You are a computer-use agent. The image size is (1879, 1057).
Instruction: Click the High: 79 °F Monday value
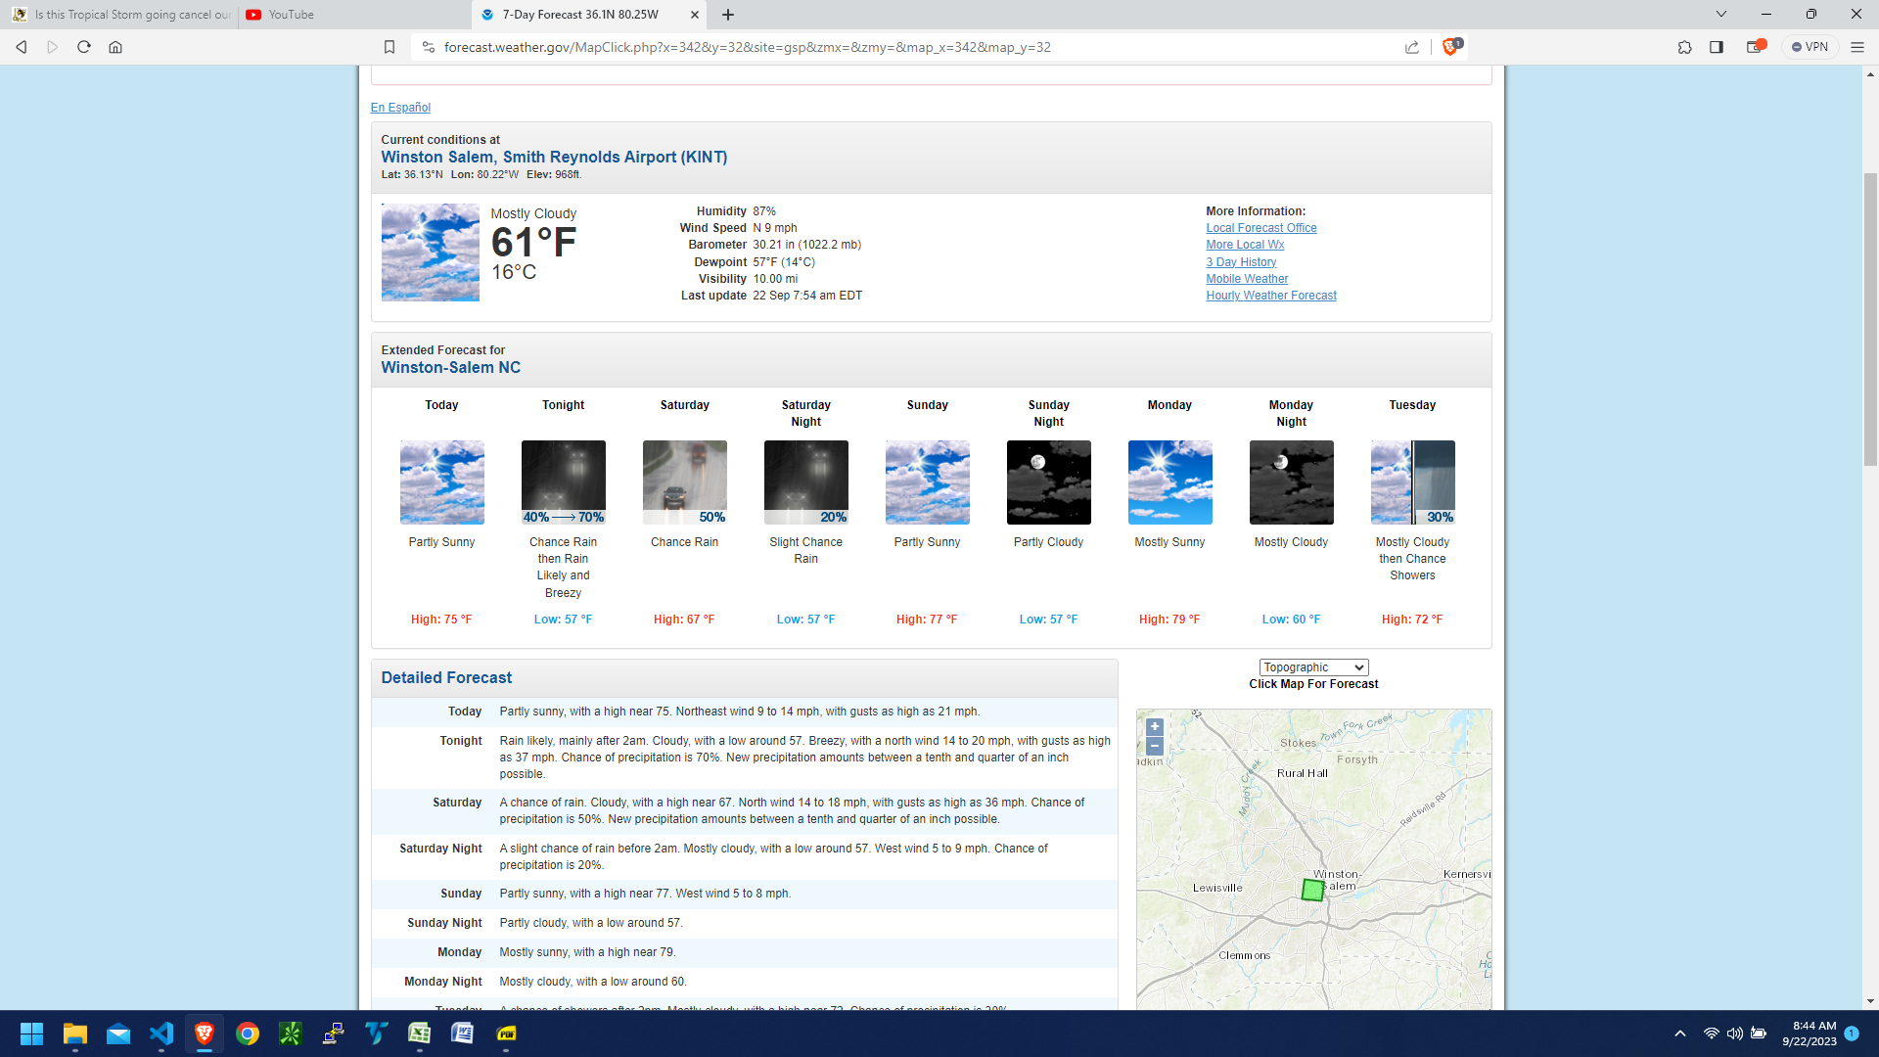(1169, 620)
